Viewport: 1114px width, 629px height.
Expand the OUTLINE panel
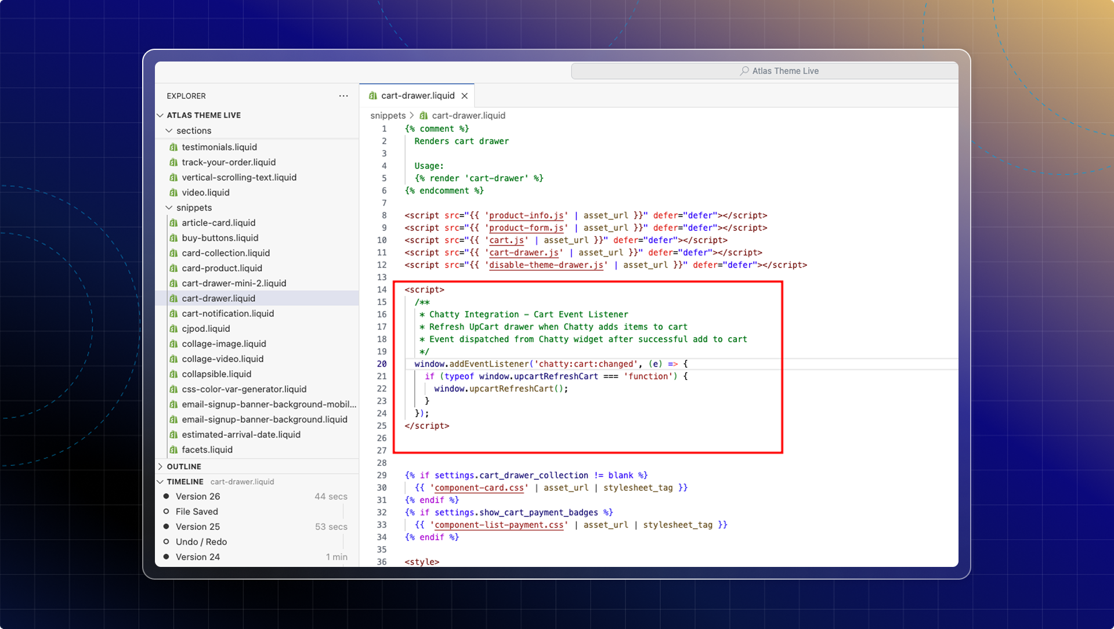(161, 467)
